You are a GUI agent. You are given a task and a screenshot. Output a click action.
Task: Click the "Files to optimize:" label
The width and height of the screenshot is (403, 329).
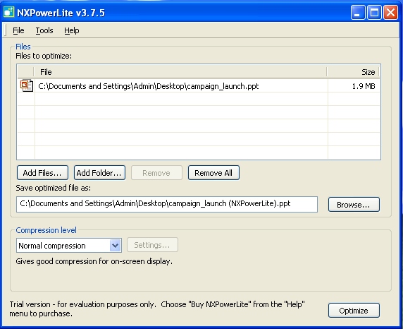pyautogui.click(x=44, y=56)
